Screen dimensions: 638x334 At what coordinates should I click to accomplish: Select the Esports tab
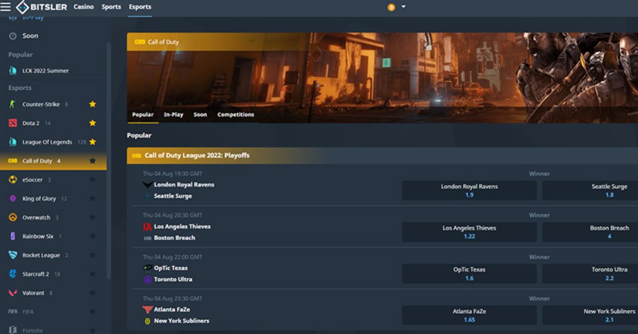point(140,7)
